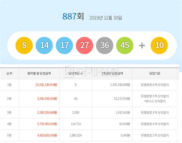
Task: Click winner count 2,388
Action: coord(76,112)
